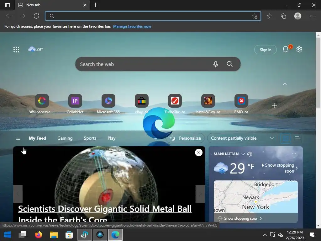Image resolution: width=321 pixels, height=241 pixels.
Task: Open the 29°F weather summary icon
Action: coord(36,49)
